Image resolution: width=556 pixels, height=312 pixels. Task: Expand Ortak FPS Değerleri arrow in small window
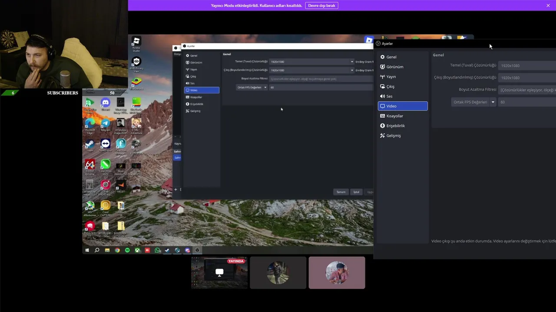click(265, 87)
